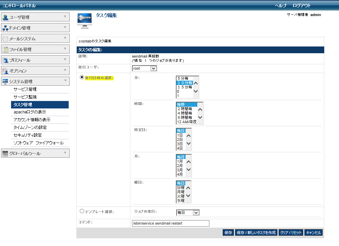Open the 実行ユーザ root dropdown

[x=144, y=68]
